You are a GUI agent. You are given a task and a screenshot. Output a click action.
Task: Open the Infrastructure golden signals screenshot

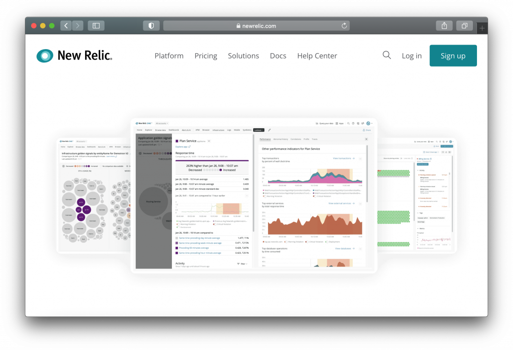[x=94, y=195]
